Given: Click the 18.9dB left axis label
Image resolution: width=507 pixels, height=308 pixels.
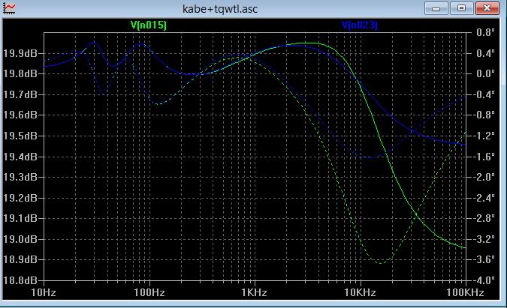Looking at the screenshot, I should pyautogui.click(x=20, y=259).
